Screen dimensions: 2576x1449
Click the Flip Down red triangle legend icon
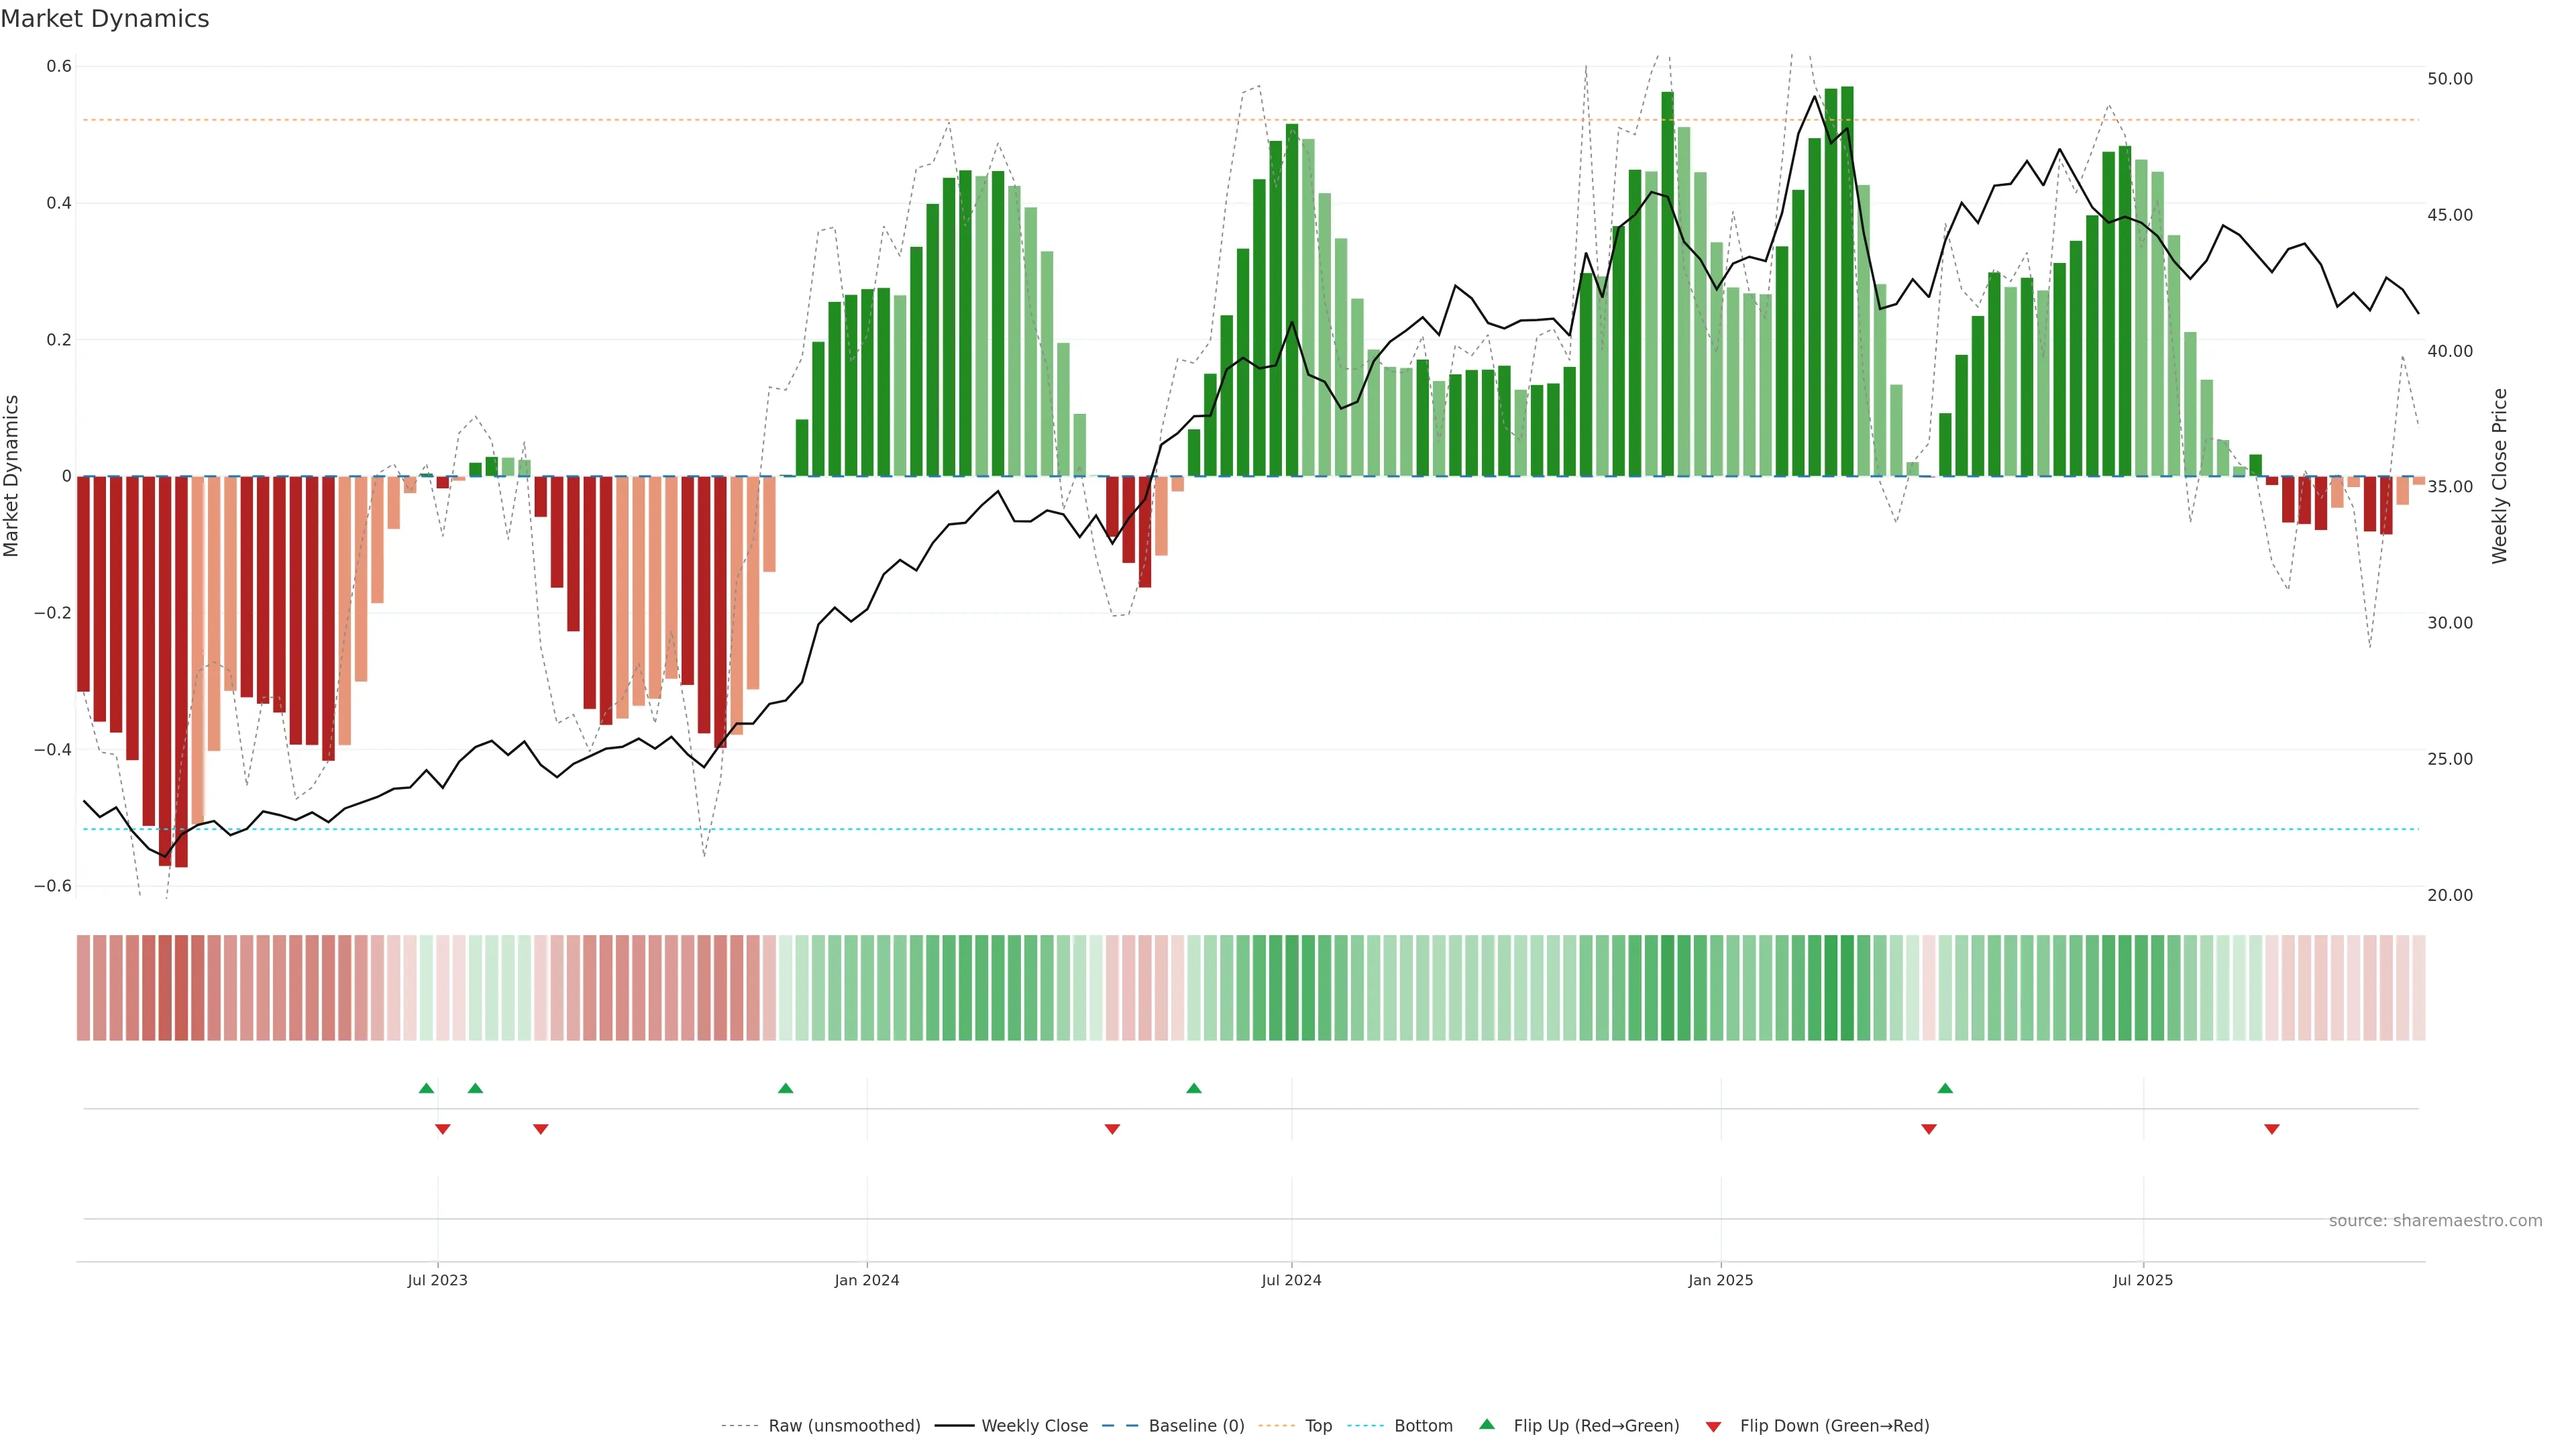(1713, 1426)
